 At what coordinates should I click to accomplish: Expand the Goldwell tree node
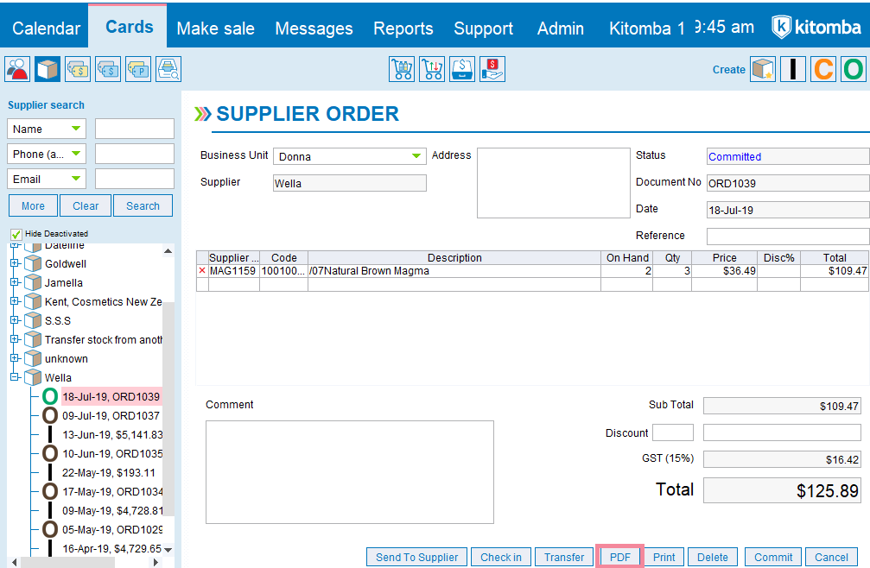coord(15,263)
